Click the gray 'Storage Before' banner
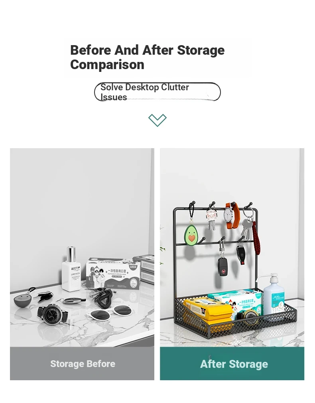The height and width of the screenshot is (403, 315). tap(82, 363)
